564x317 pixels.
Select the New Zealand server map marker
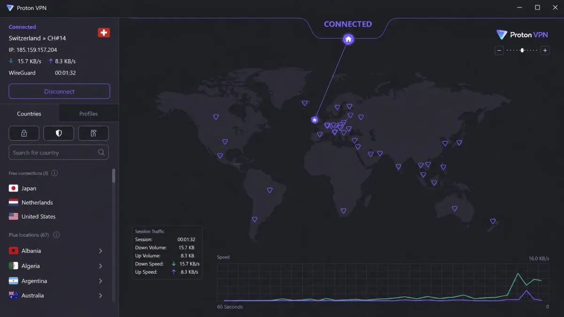click(x=493, y=221)
